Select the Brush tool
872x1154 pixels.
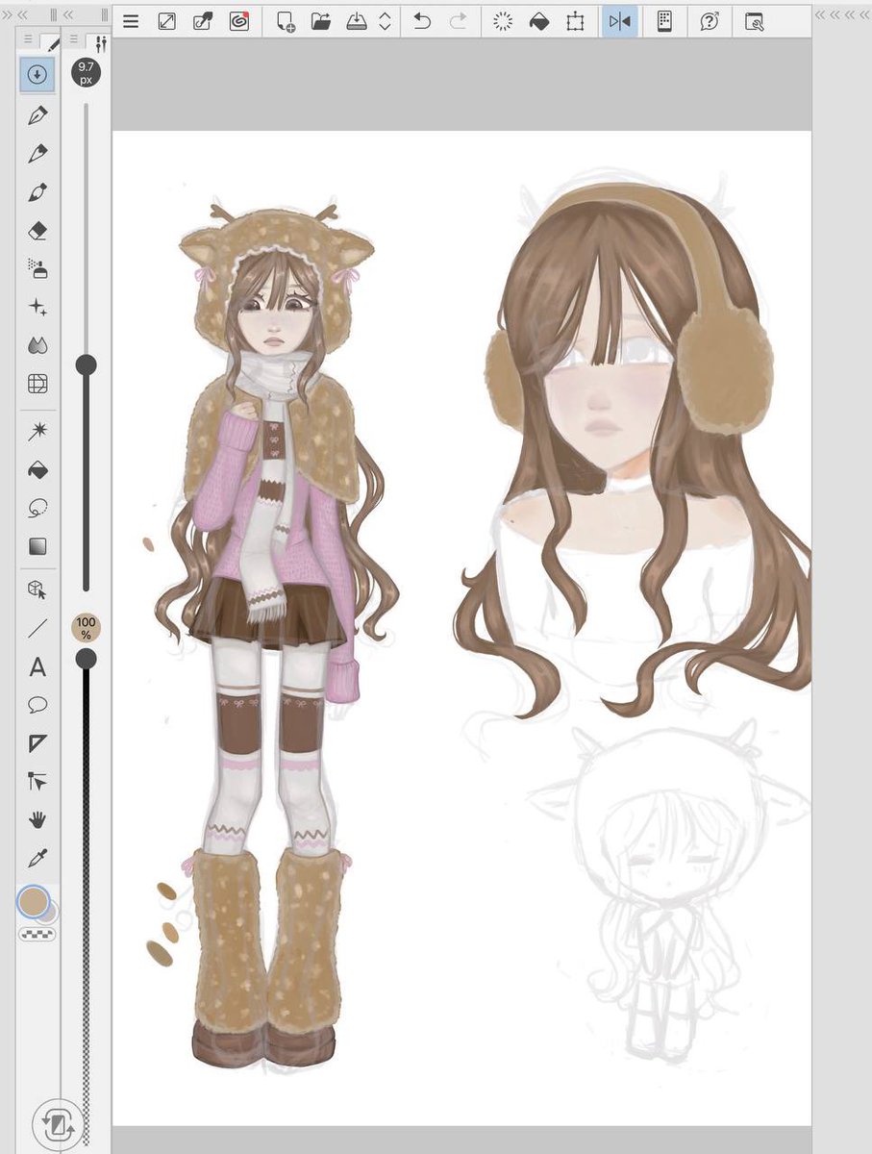tap(37, 192)
